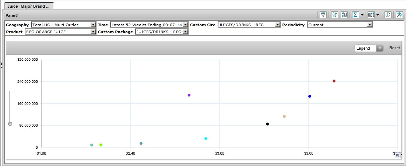Open the Product dropdown showing RFG ORANGE JUICE
This screenshot has width=407, height=166.
(93, 32)
